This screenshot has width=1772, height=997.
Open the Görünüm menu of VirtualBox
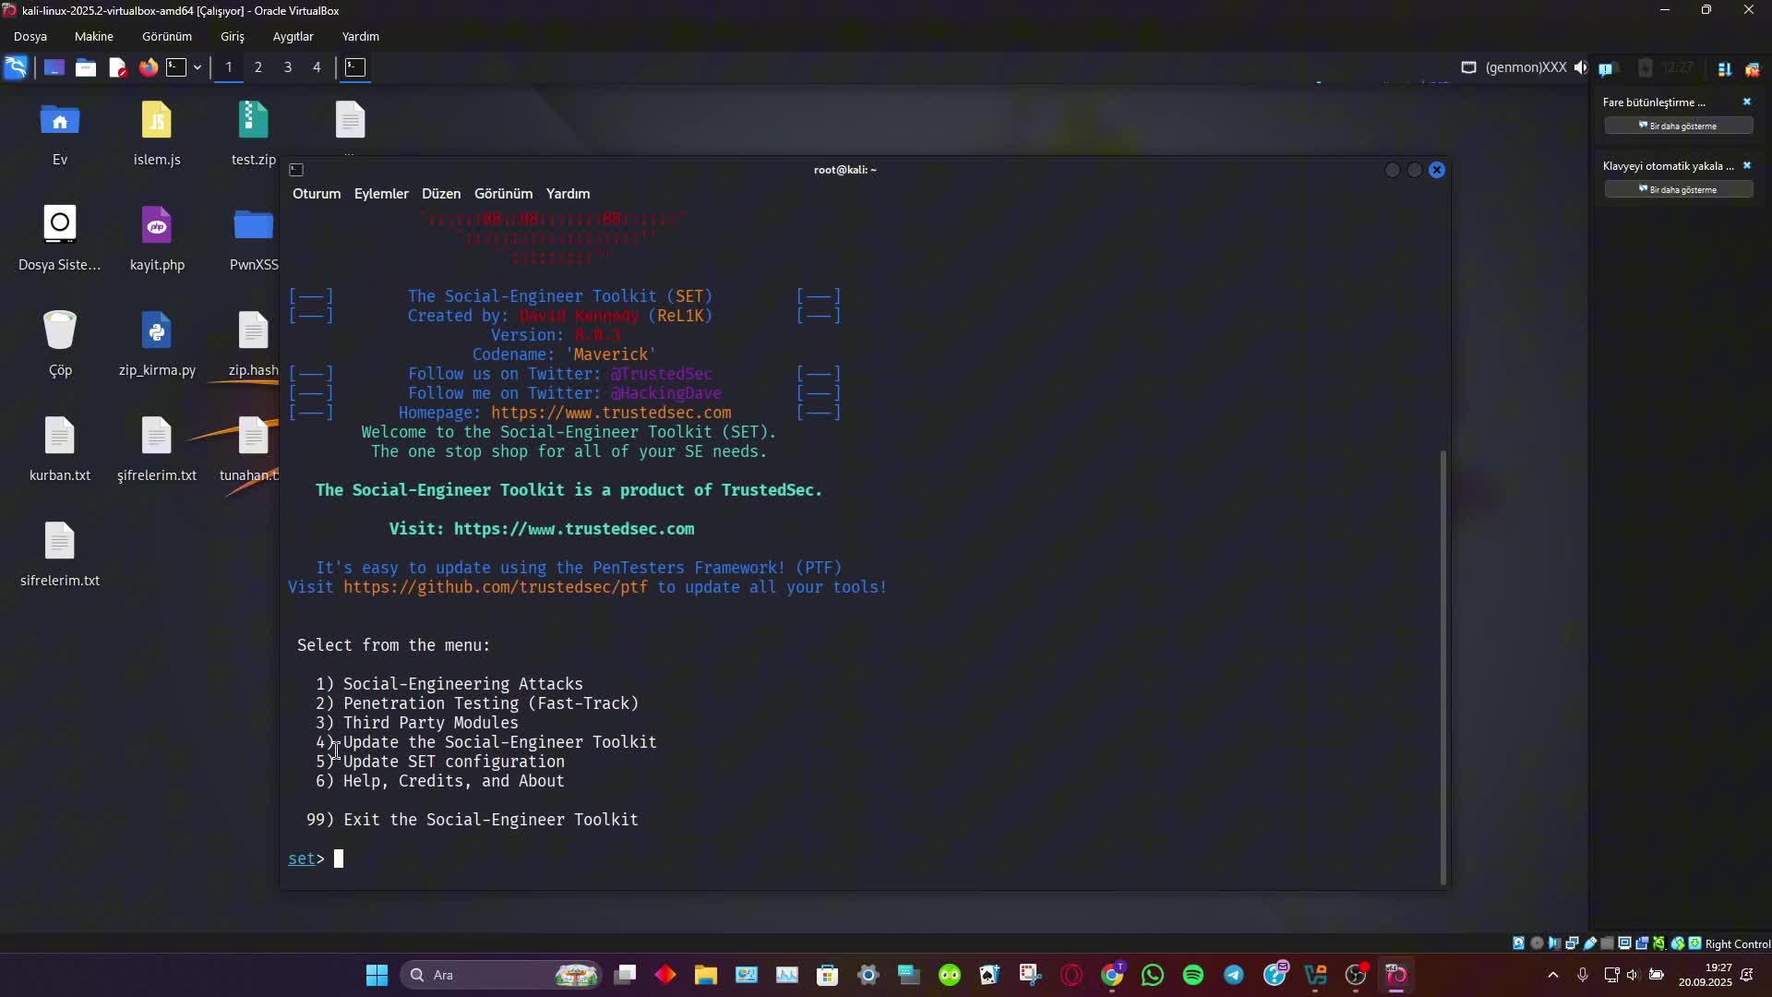pos(167,37)
